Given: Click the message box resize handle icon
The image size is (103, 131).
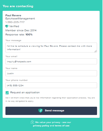Looking at the screenshot, I should [x=95, y=51].
